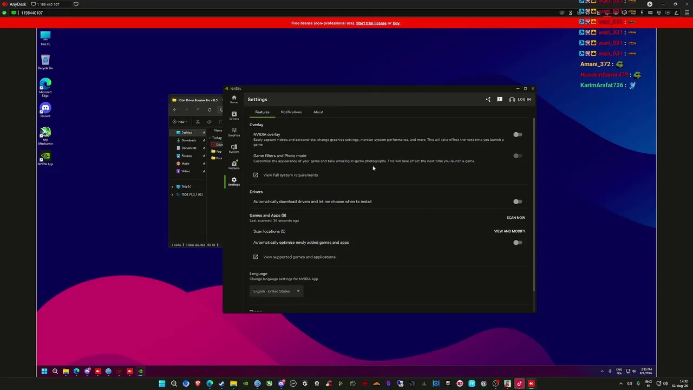Open the feedback icon in NVIDIA header
The image size is (693, 390).
[x=500, y=100]
